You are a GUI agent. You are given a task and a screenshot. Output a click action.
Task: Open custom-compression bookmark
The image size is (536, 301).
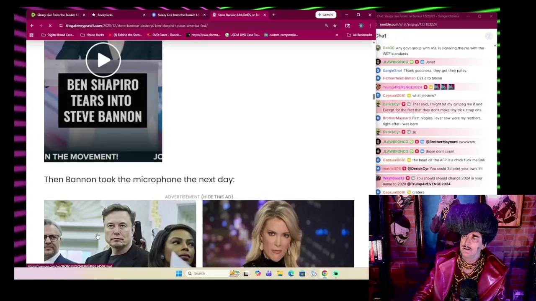point(281,35)
